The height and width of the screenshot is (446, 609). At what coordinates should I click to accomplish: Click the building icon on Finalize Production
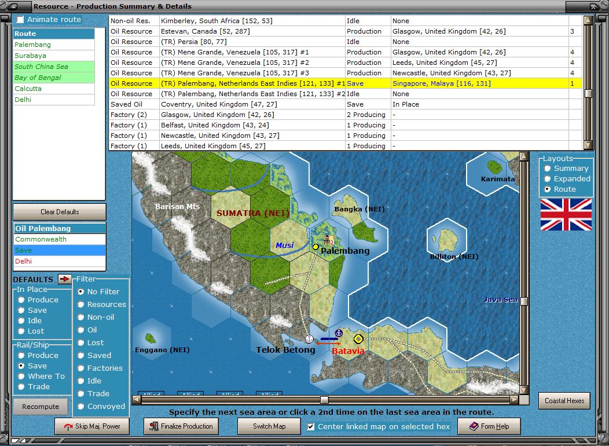point(155,426)
